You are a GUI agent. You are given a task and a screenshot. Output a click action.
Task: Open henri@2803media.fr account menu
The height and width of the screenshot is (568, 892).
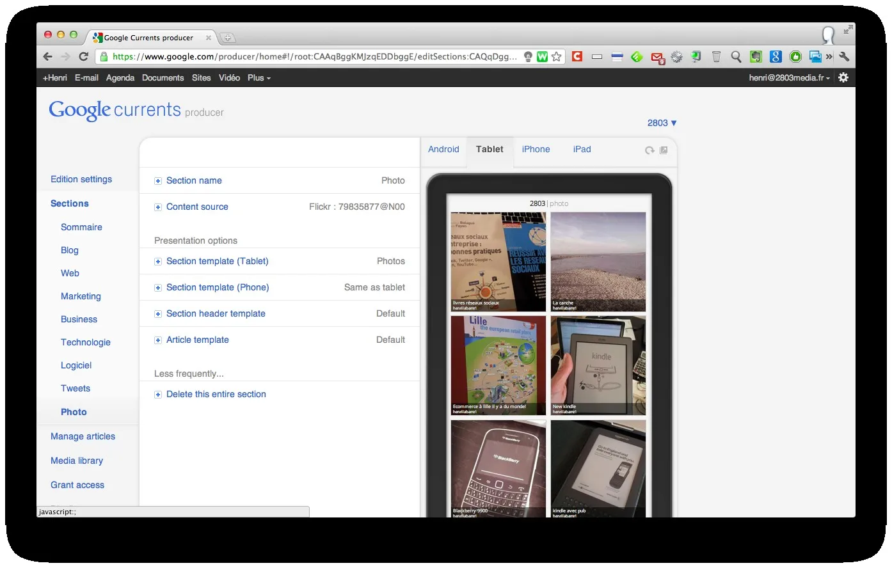tap(790, 77)
